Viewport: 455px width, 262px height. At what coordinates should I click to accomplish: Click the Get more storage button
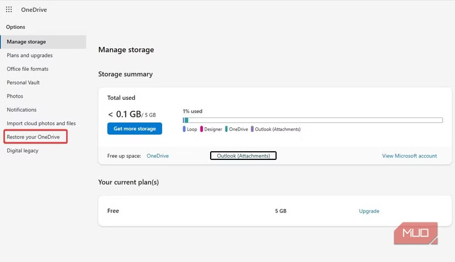click(135, 129)
